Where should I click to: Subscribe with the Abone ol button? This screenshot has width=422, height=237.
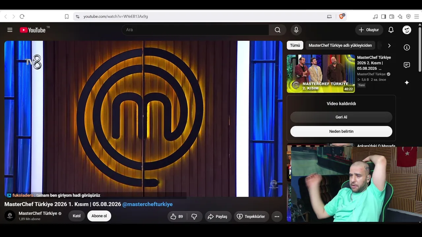(x=99, y=216)
